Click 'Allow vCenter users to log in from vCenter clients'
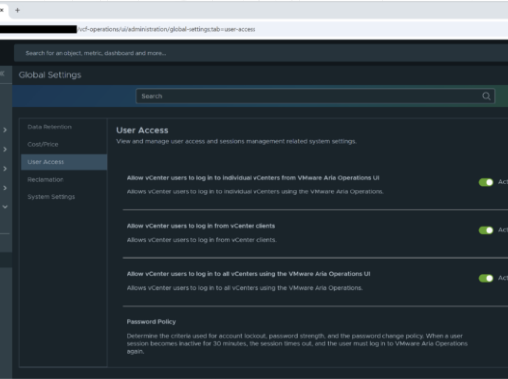The height and width of the screenshot is (379, 508). pos(201,226)
